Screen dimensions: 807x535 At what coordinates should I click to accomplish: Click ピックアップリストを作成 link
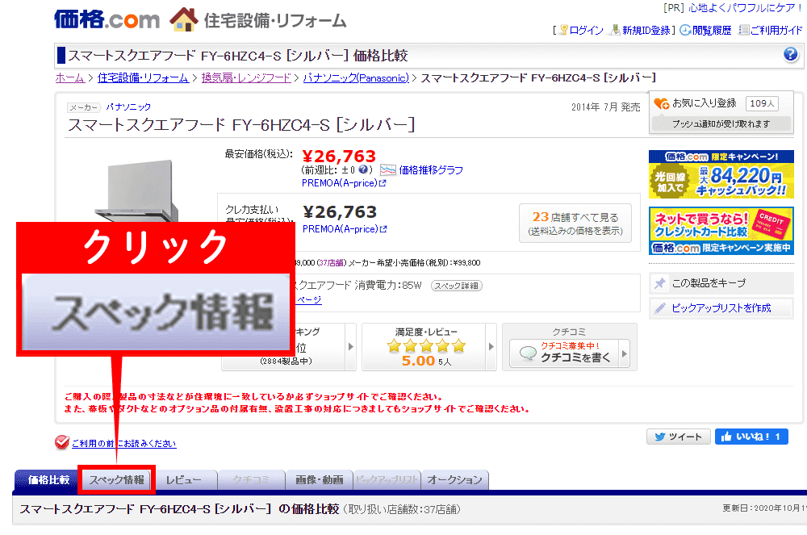click(721, 308)
